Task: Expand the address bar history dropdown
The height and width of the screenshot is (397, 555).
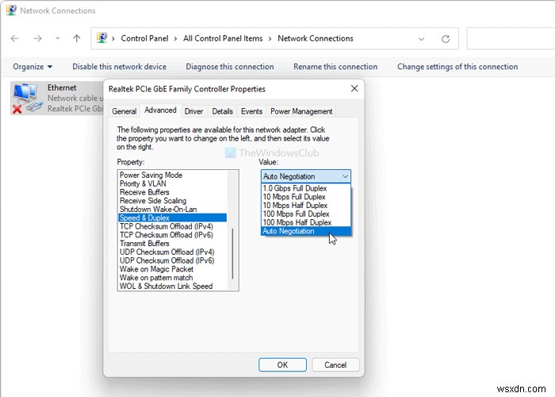Action: pos(421,39)
